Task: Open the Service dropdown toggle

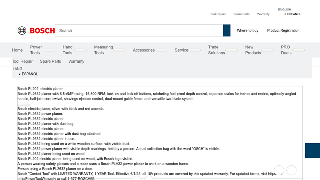Action: point(195,50)
